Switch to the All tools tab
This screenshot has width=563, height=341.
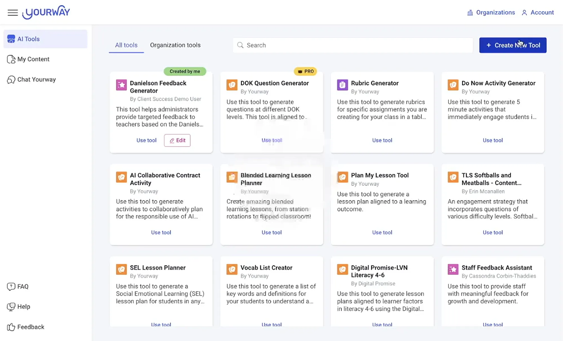(x=126, y=45)
